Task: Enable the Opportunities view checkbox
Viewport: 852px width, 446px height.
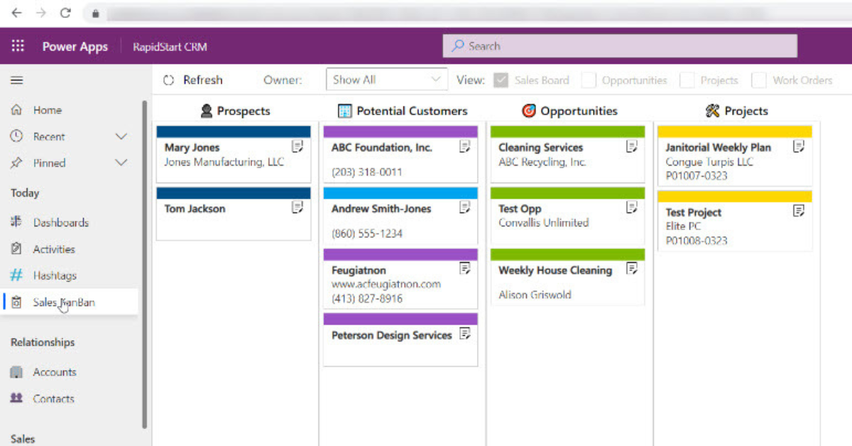Action: coord(588,80)
